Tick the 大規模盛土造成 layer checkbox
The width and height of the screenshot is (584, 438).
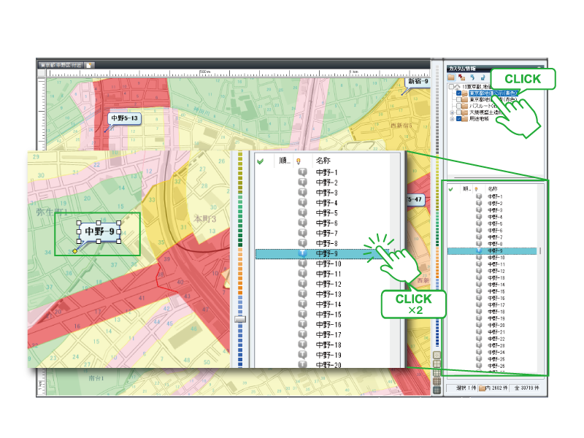(x=459, y=112)
